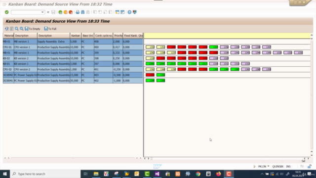Click the Legend list icon
This screenshot has height=178, width=316.
[12, 29]
